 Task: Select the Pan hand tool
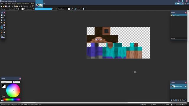4,22
